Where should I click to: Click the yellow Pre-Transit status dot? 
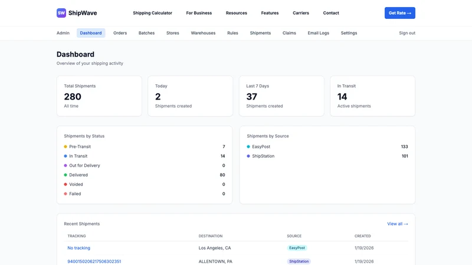point(65,147)
